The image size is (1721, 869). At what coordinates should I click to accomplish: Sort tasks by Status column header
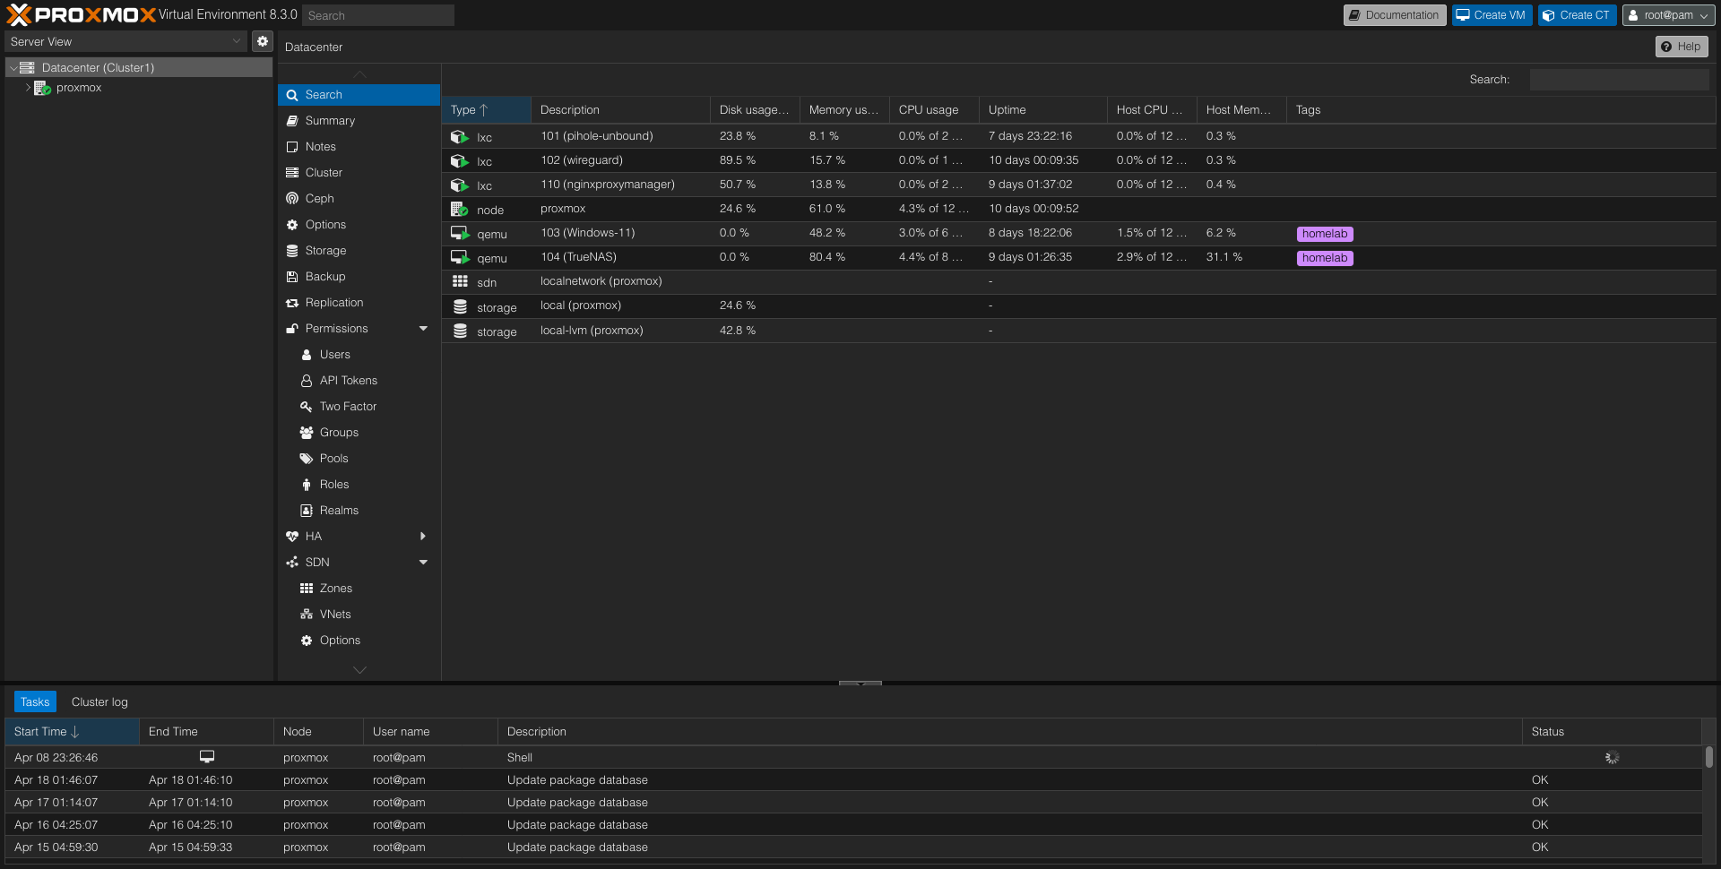1612,731
